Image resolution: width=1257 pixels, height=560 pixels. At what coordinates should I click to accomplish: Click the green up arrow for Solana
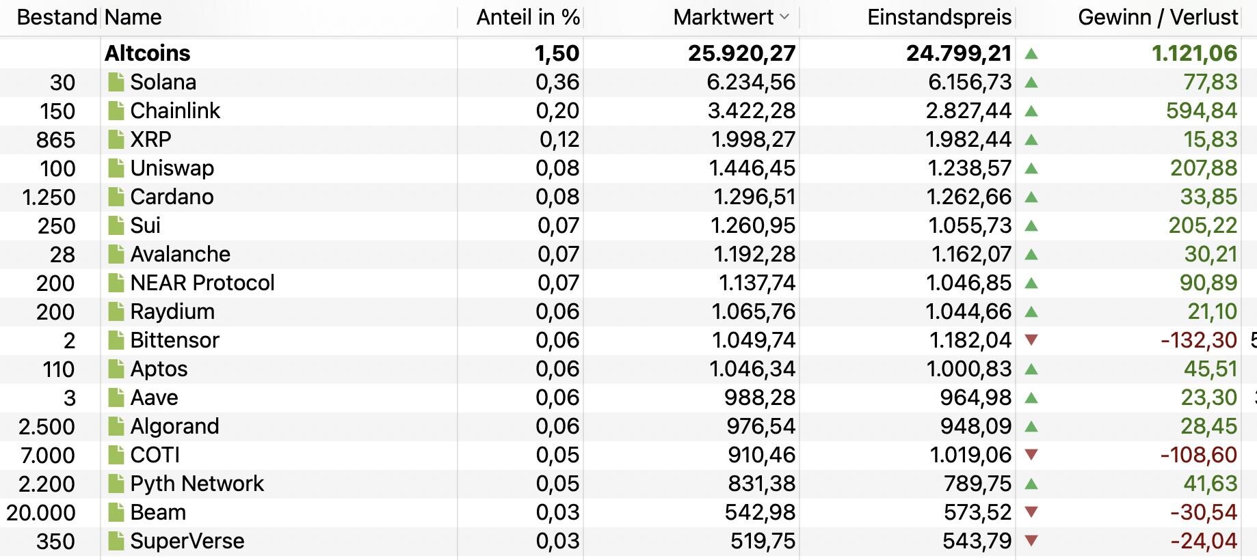pos(1032,83)
